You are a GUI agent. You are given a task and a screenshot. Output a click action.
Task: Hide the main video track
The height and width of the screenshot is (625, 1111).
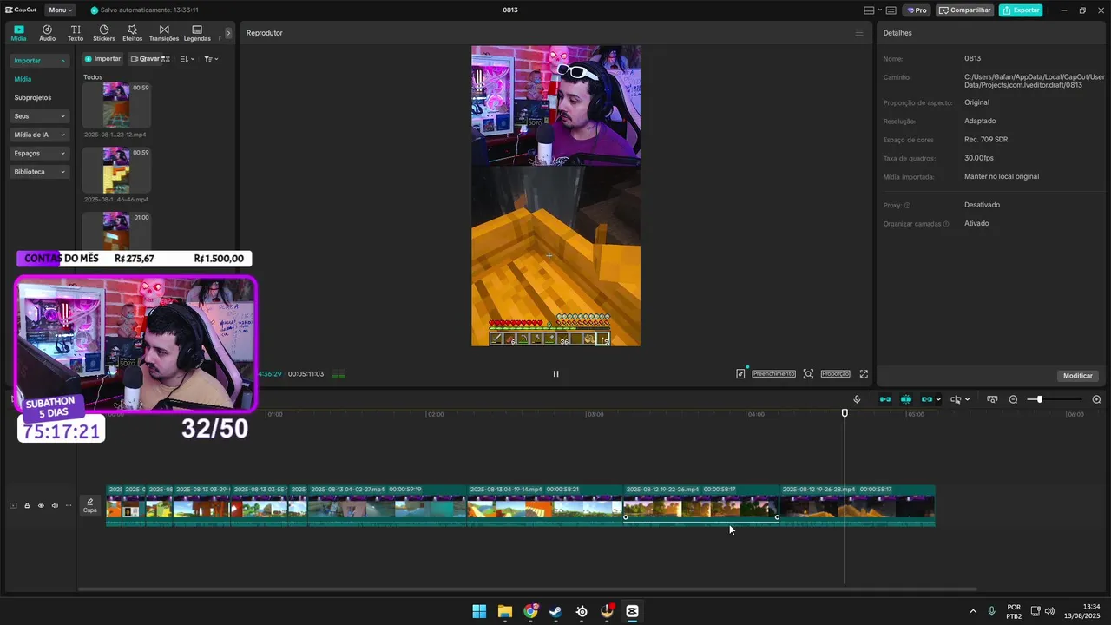click(41, 505)
